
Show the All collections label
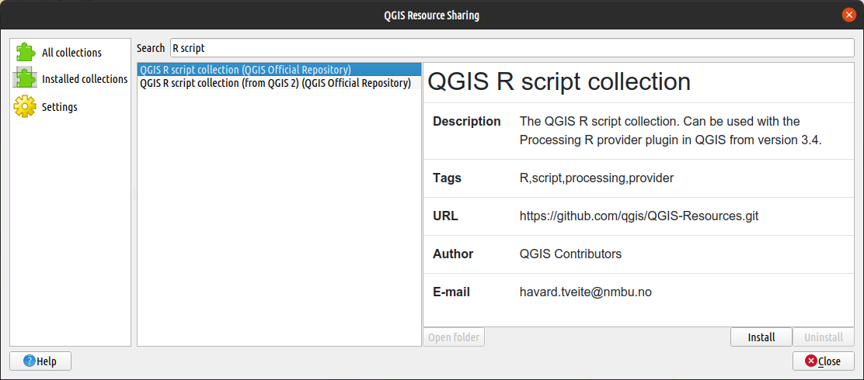coord(71,53)
